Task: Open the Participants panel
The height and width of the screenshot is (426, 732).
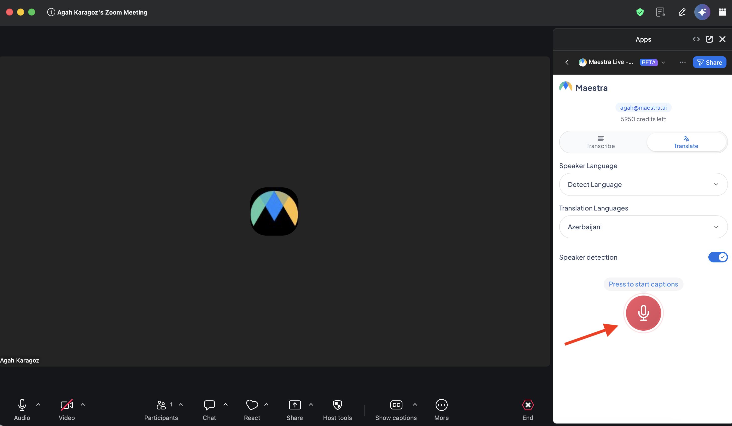Action: 161,410
